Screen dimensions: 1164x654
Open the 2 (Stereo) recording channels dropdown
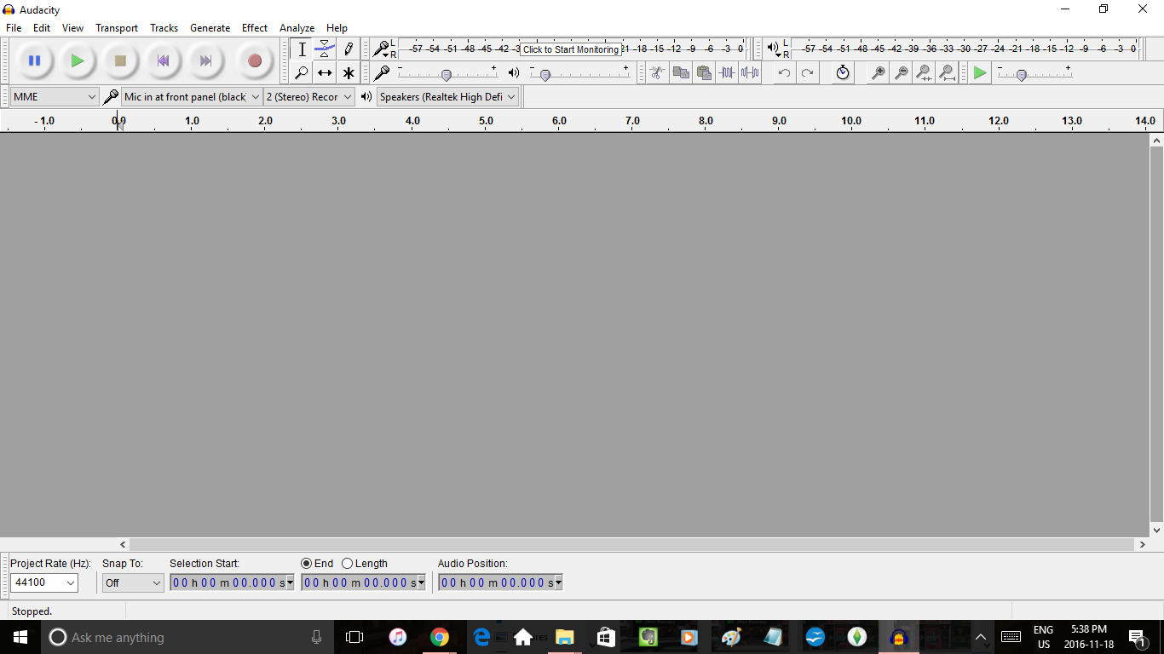pyautogui.click(x=309, y=97)
